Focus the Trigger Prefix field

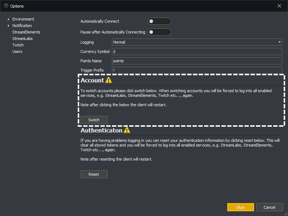coord(197,70)
